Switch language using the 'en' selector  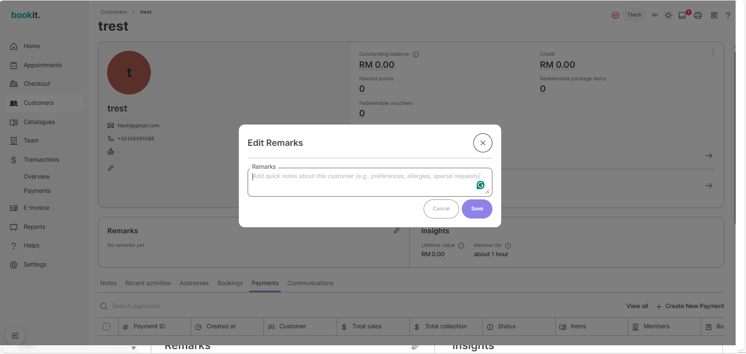click(655, 15)
